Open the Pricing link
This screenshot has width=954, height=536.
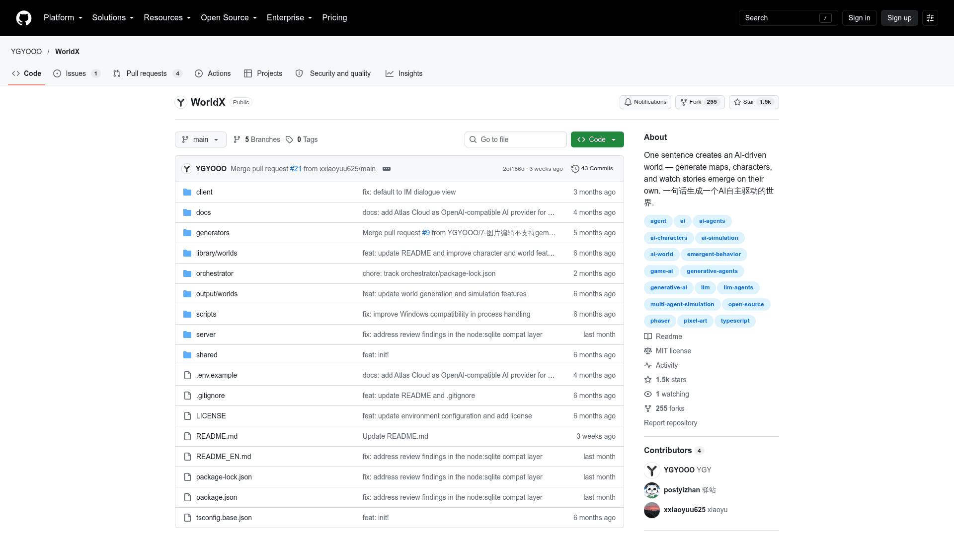[x=334, y=18]
